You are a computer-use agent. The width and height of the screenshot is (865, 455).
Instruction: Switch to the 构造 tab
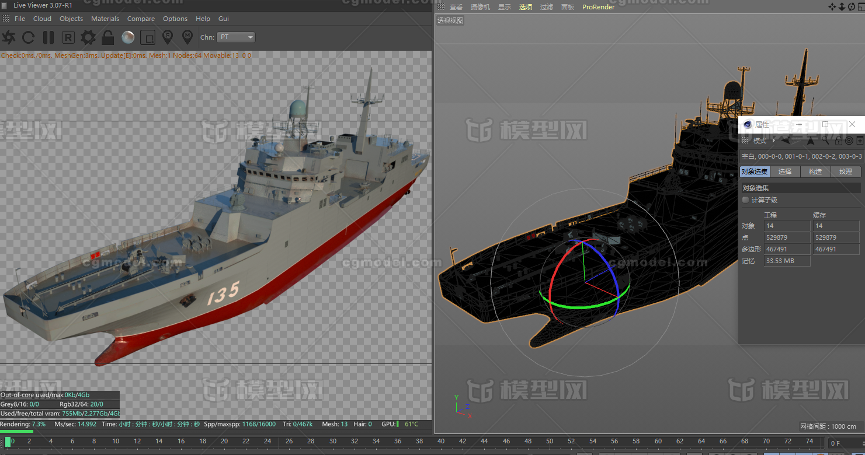click(815, 171)
